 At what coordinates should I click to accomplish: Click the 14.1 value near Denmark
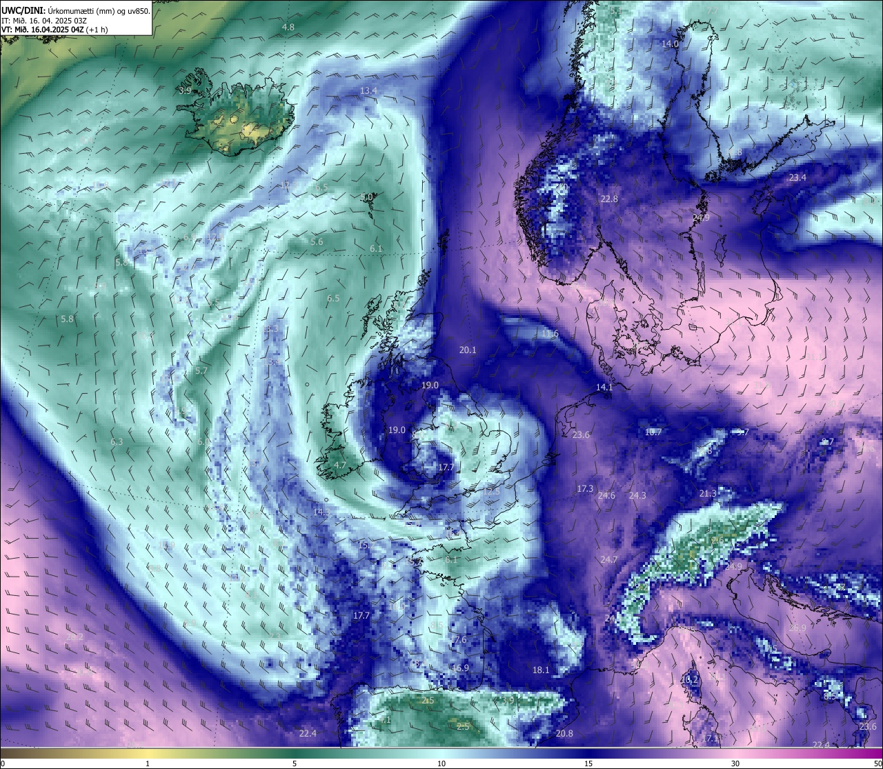(604, 388)
